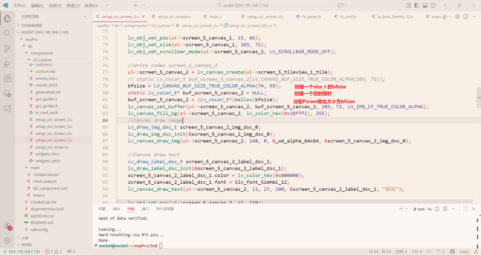Switch to the main.c editor tab
481x255 pixels.
215,16
